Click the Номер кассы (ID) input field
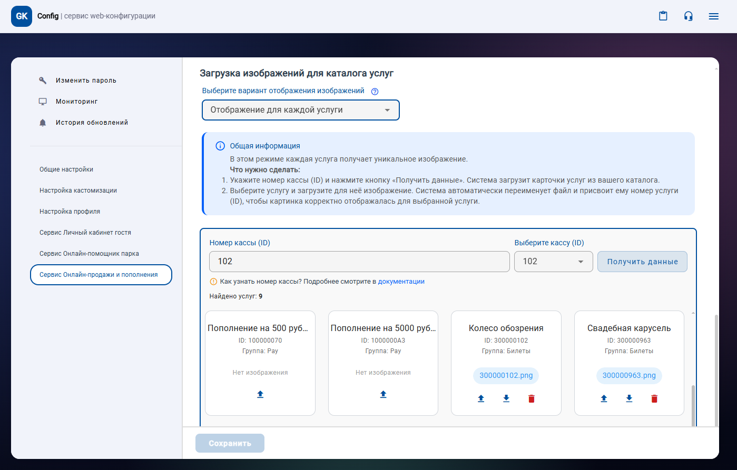This screenshot has width=737, height=470. (x=359, y=262)
